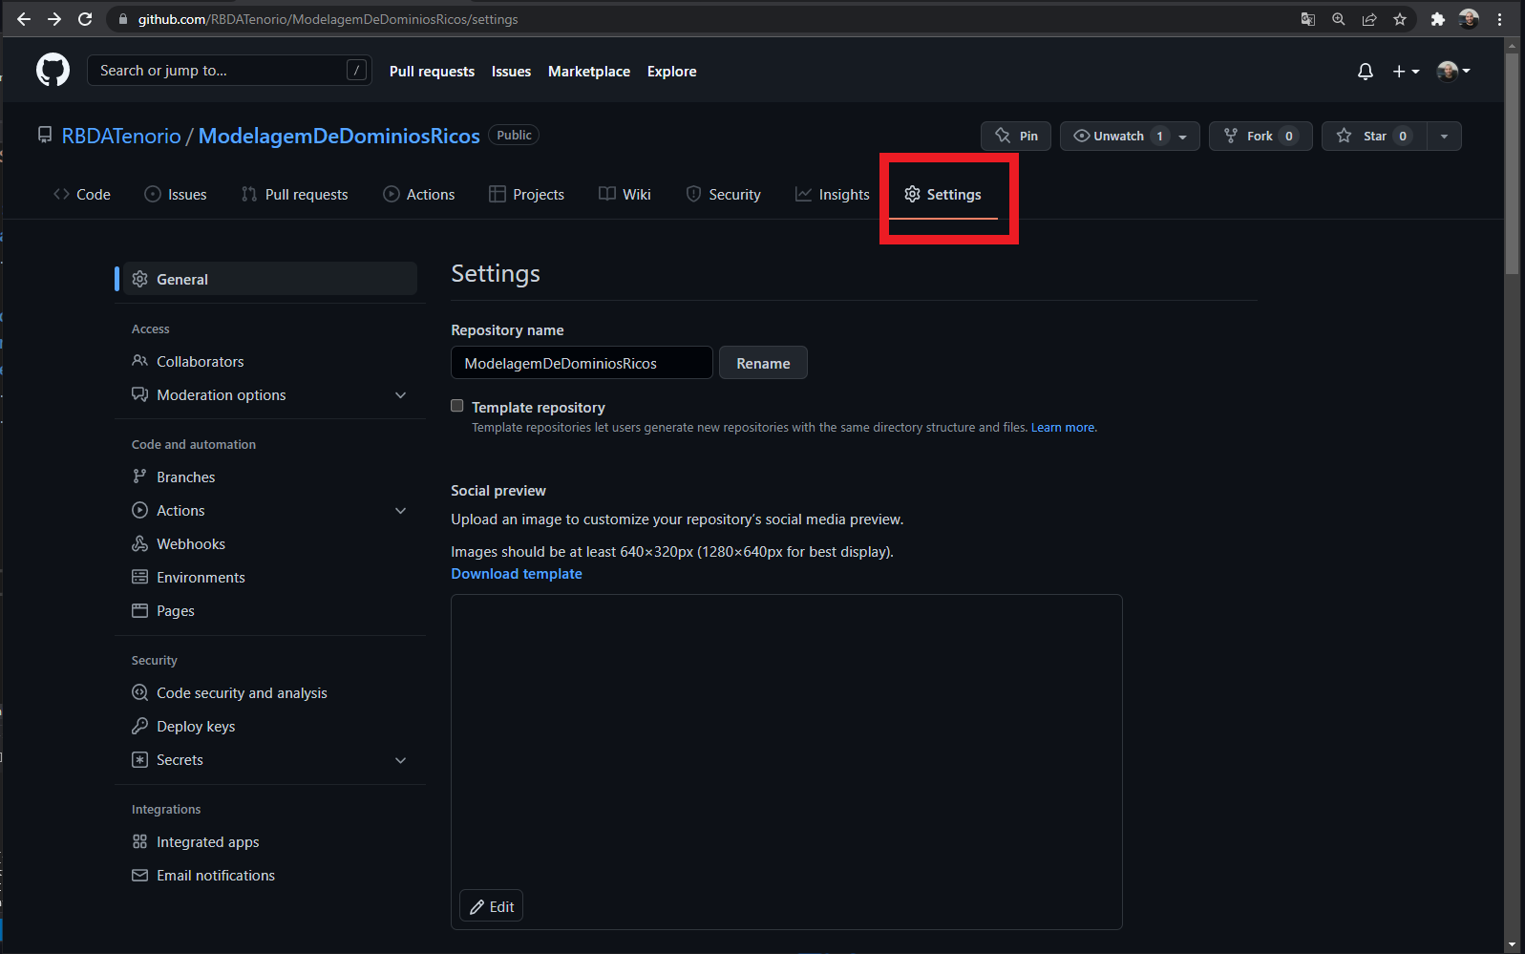Open the RBDATenorio owner link
This screenshot has width=1525, height=954.
[x=121, y=136]
